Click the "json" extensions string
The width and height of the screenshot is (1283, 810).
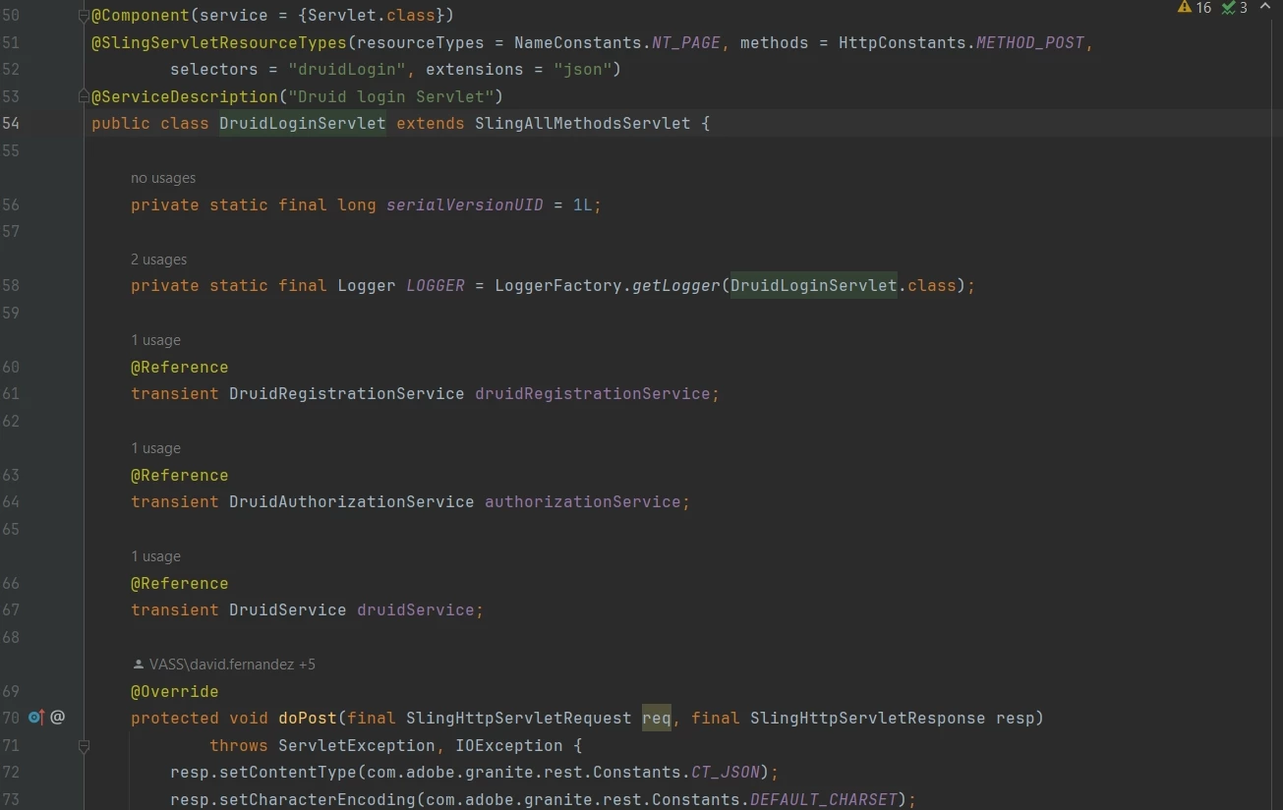pyautogui.click(x=583, y=70)
